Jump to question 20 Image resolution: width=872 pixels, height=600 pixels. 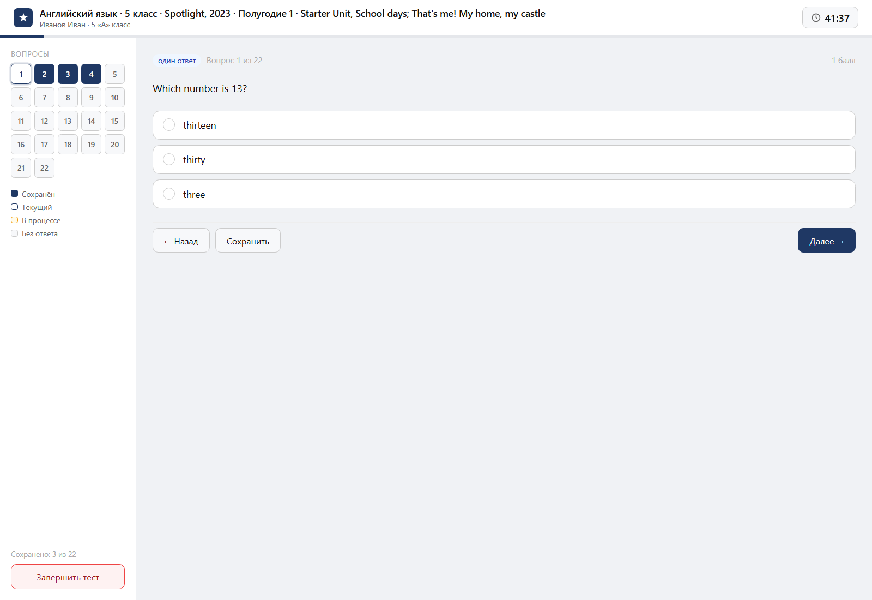114,145
